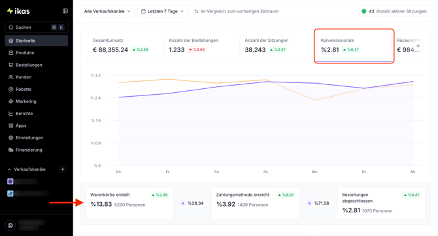Click the Anzahl aktiver Sitzungen badge
The height and width of the screenshot is (236, 438).
coord(395,12)
